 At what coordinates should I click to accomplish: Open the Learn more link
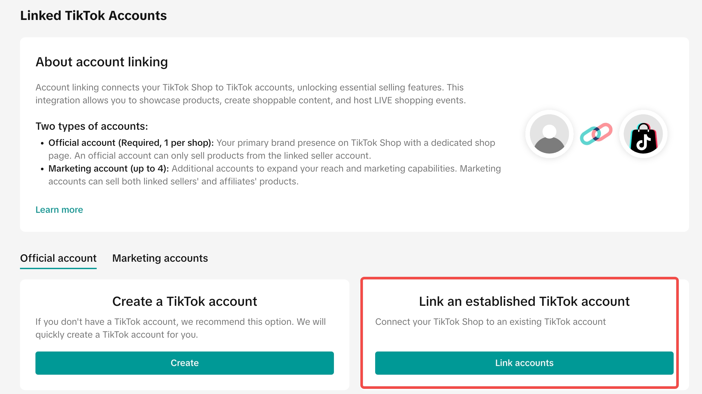[59, 210]
